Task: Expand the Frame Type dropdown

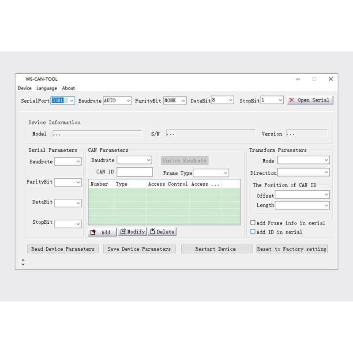Action: coord(211,173)
